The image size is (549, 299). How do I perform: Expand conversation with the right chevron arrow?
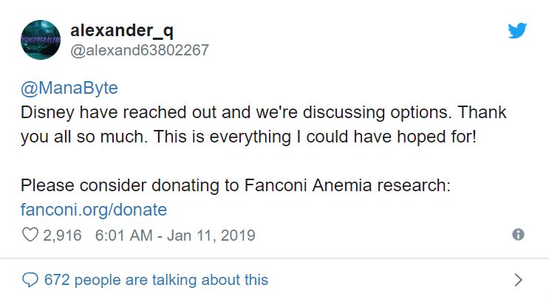tap(519, 280)
